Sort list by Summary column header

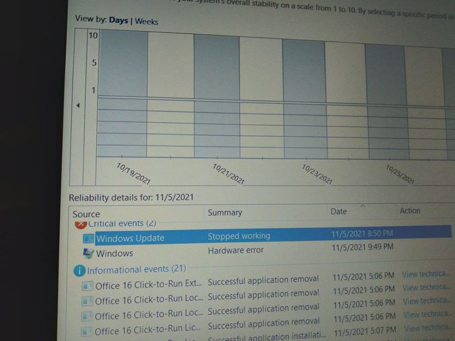pyautogui.click(x=225, y=213)
